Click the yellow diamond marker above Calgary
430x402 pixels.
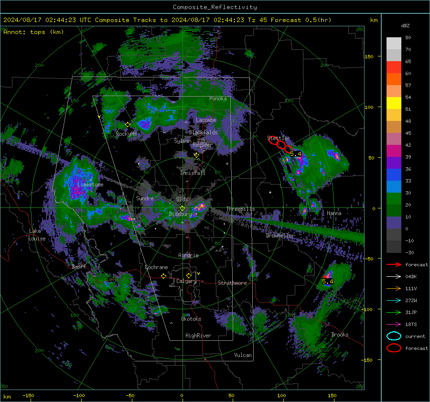(x=189, y=275)
